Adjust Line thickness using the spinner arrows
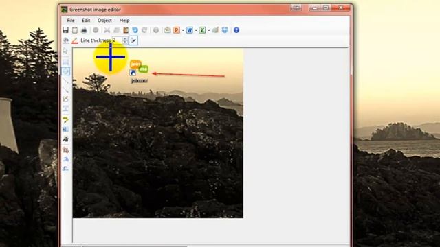This screenshot has height=247, width=440. [x=125, y=40]
